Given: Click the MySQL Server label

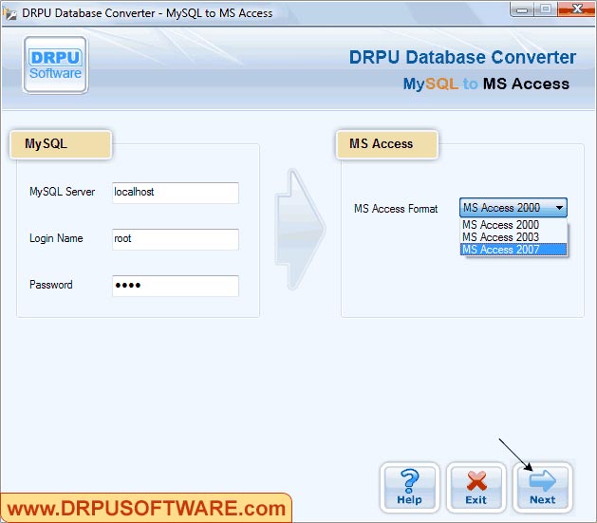Looking at the screenshot, I should [x=62, y=192].
